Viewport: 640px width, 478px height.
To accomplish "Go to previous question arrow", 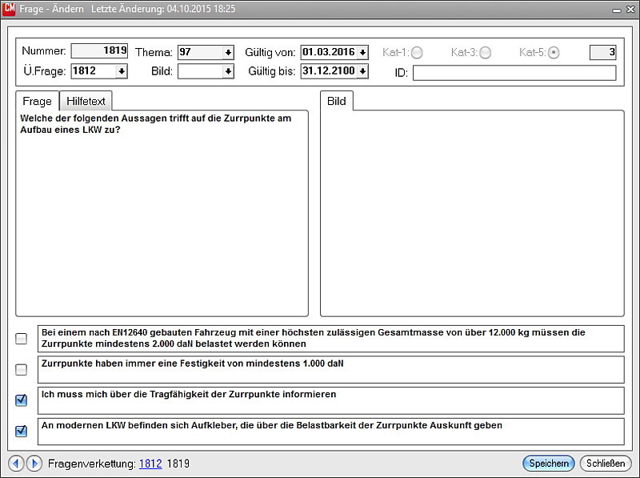I will [16, 464].
